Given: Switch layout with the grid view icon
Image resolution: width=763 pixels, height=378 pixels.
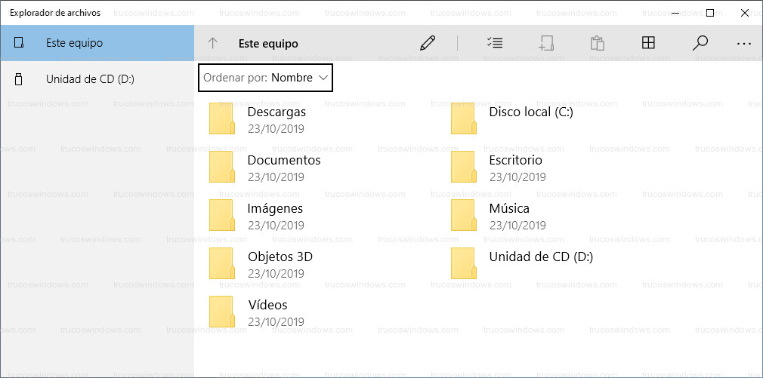Looking at the screenshot, I should click(648, 43).
